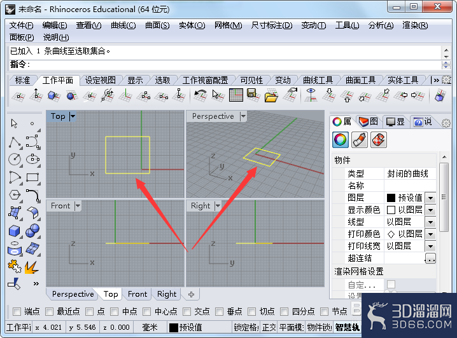
Task: Open the 曲线(C) menu
Action: click(x=123, y=25)
